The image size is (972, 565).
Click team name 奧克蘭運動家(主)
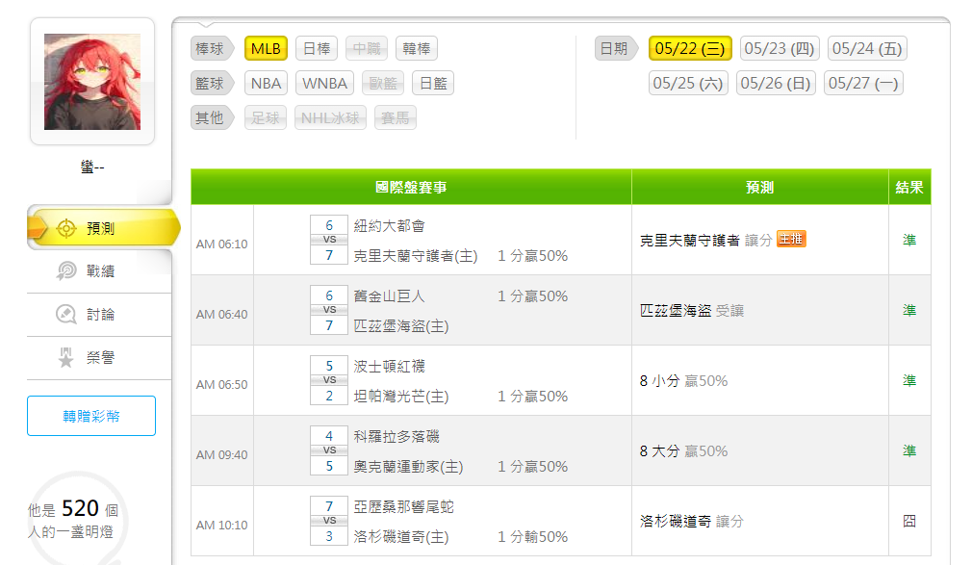408,466
